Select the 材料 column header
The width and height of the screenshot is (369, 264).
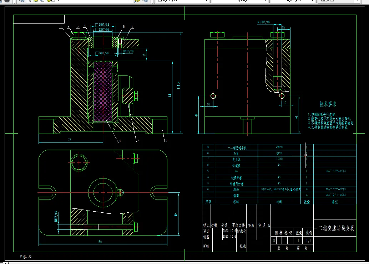click(279, 202)
